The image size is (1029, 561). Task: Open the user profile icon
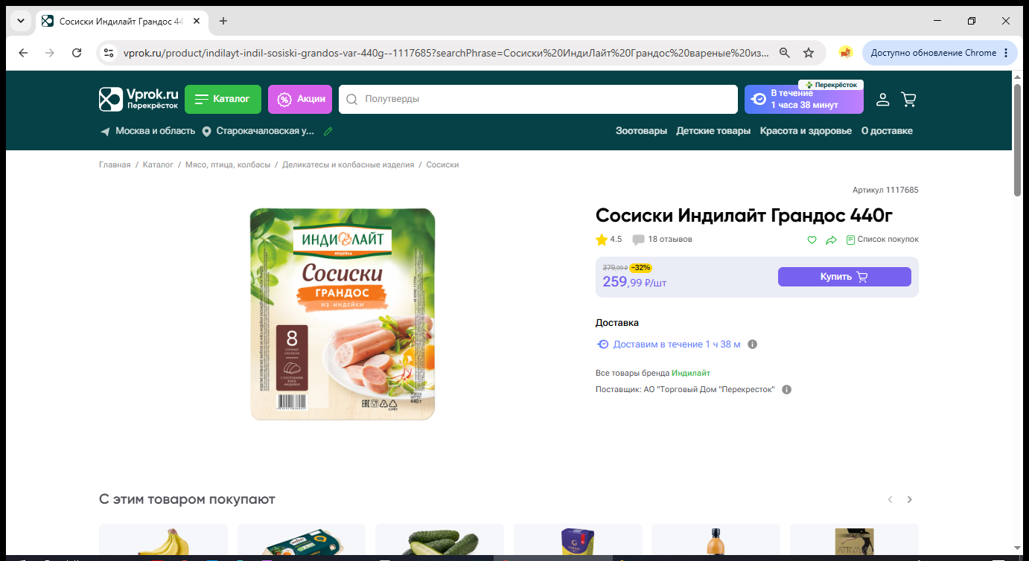click(882, 99)
